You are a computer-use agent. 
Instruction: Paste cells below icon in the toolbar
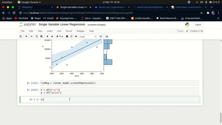[42, 36]
